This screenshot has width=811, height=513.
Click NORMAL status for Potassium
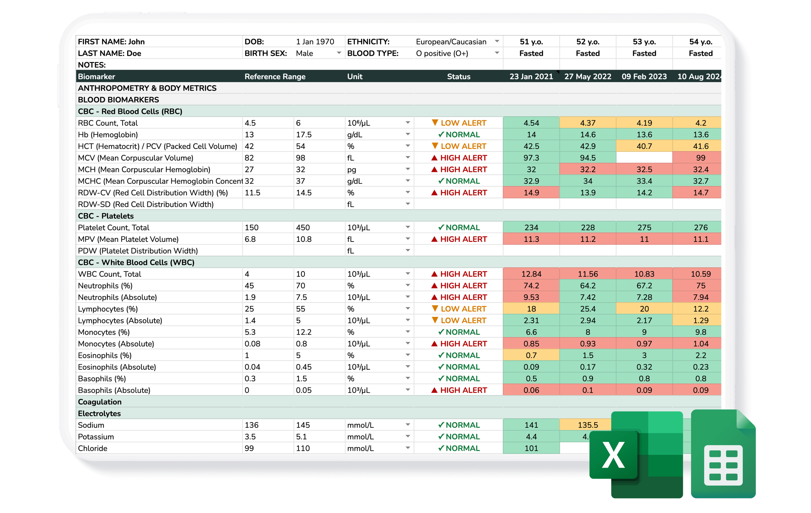pyautogui.click(x=459, y=436)
